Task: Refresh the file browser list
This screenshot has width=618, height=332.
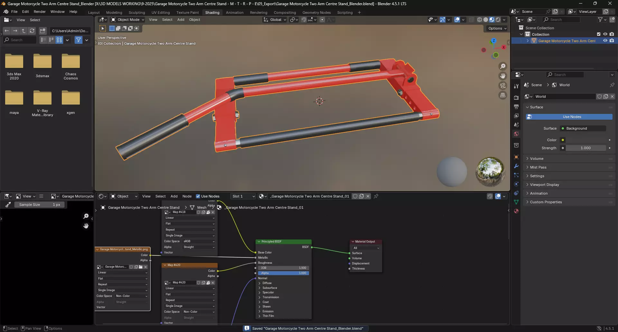Action: click(32, 31)
